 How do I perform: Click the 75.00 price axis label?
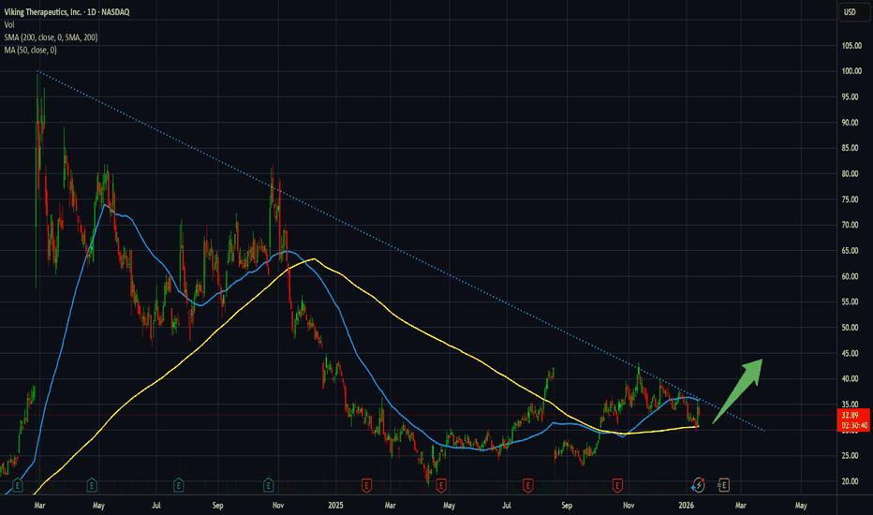[851, 199]
